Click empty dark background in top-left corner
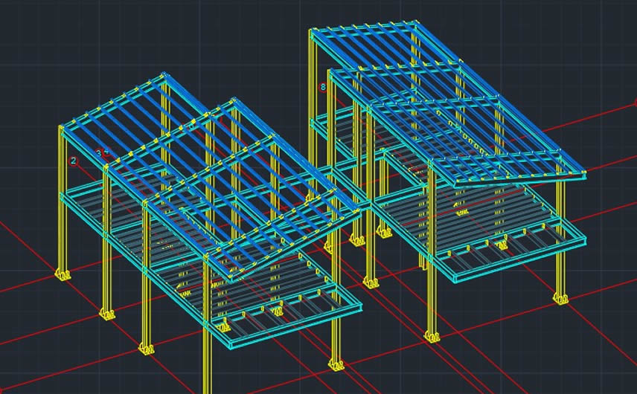The width and height of the screenshot is (637, 394). (30, 30)
